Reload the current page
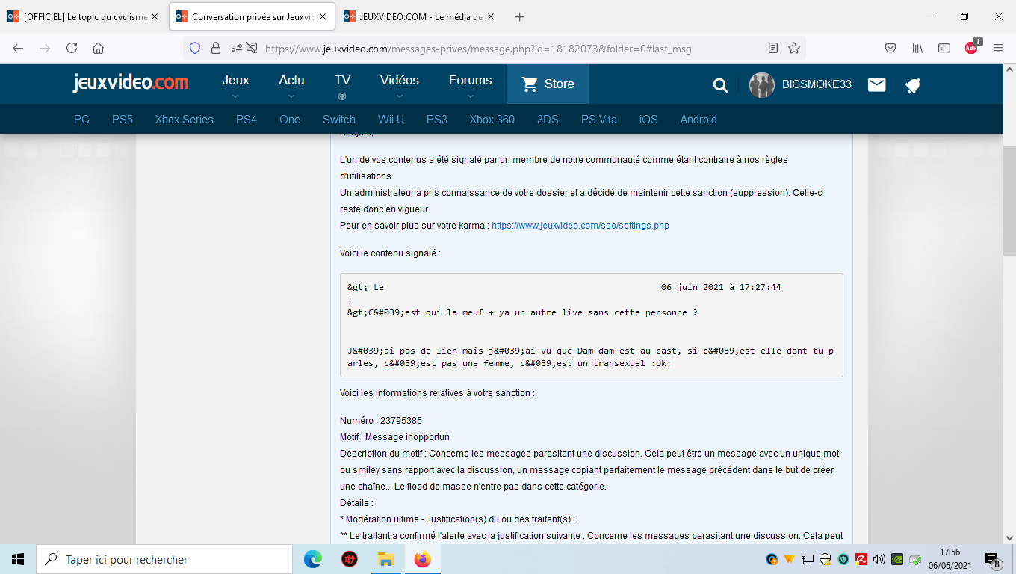The width and height of the screenshot is (1016, 574). [72, 48]
